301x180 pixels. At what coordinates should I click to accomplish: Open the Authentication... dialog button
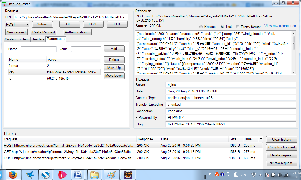click(77, 32)
